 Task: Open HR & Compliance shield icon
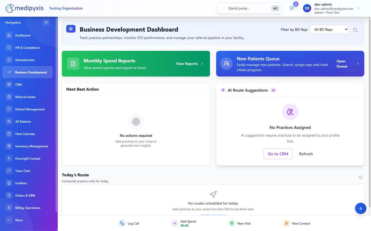coord(9,47)
